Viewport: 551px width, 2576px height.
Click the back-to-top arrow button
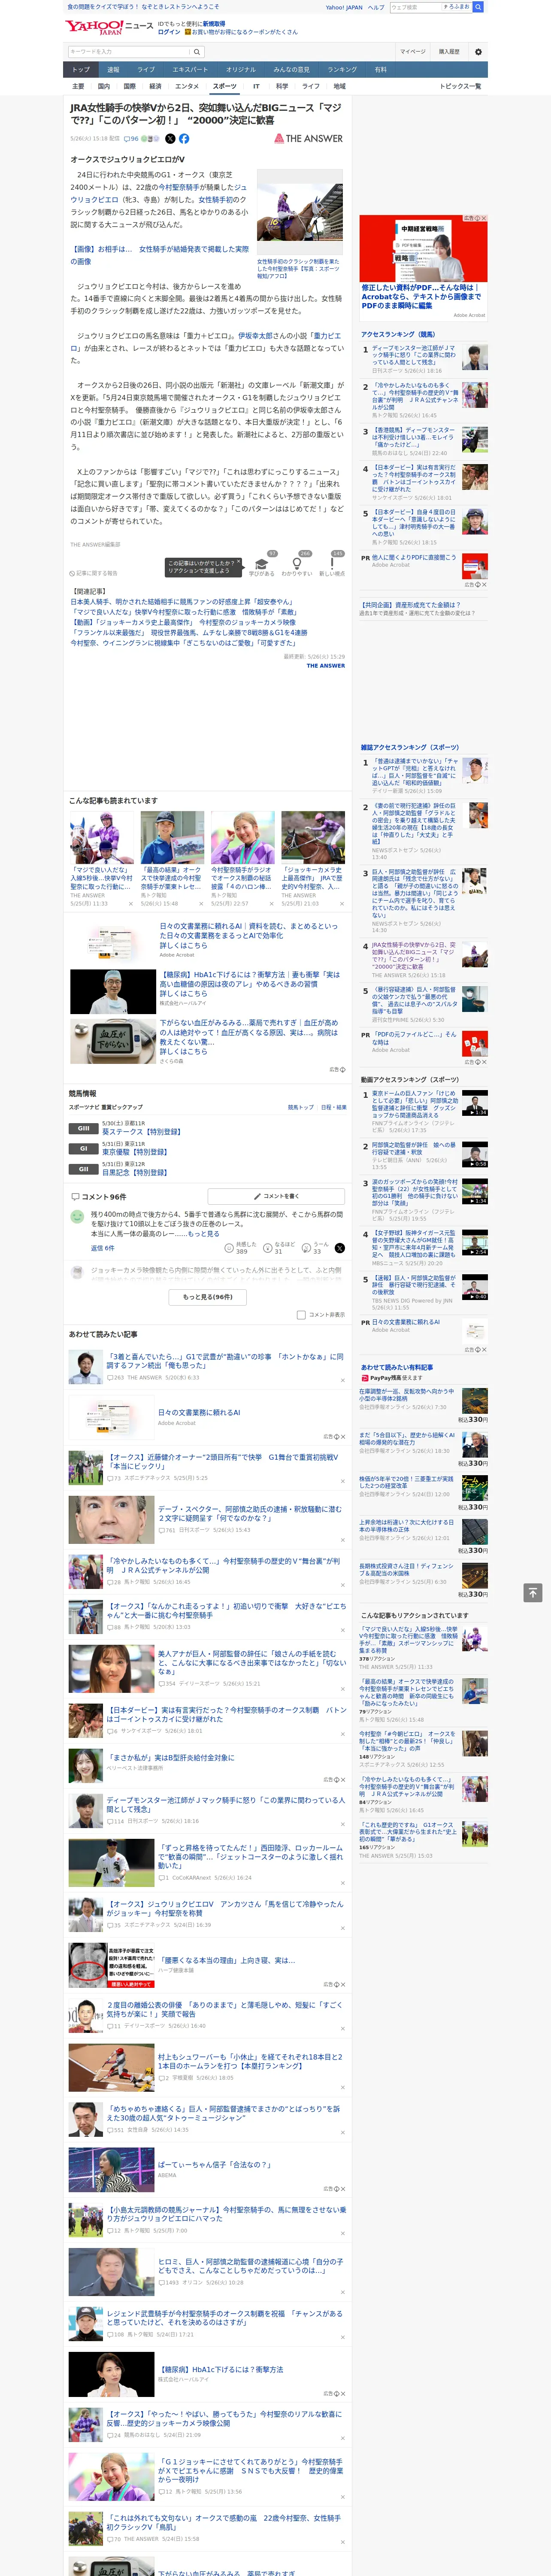pos(533,1592)
